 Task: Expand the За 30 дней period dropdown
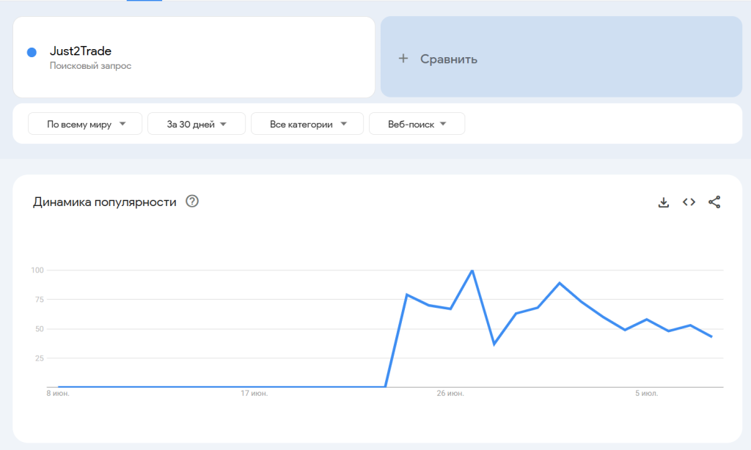point(196,124)
